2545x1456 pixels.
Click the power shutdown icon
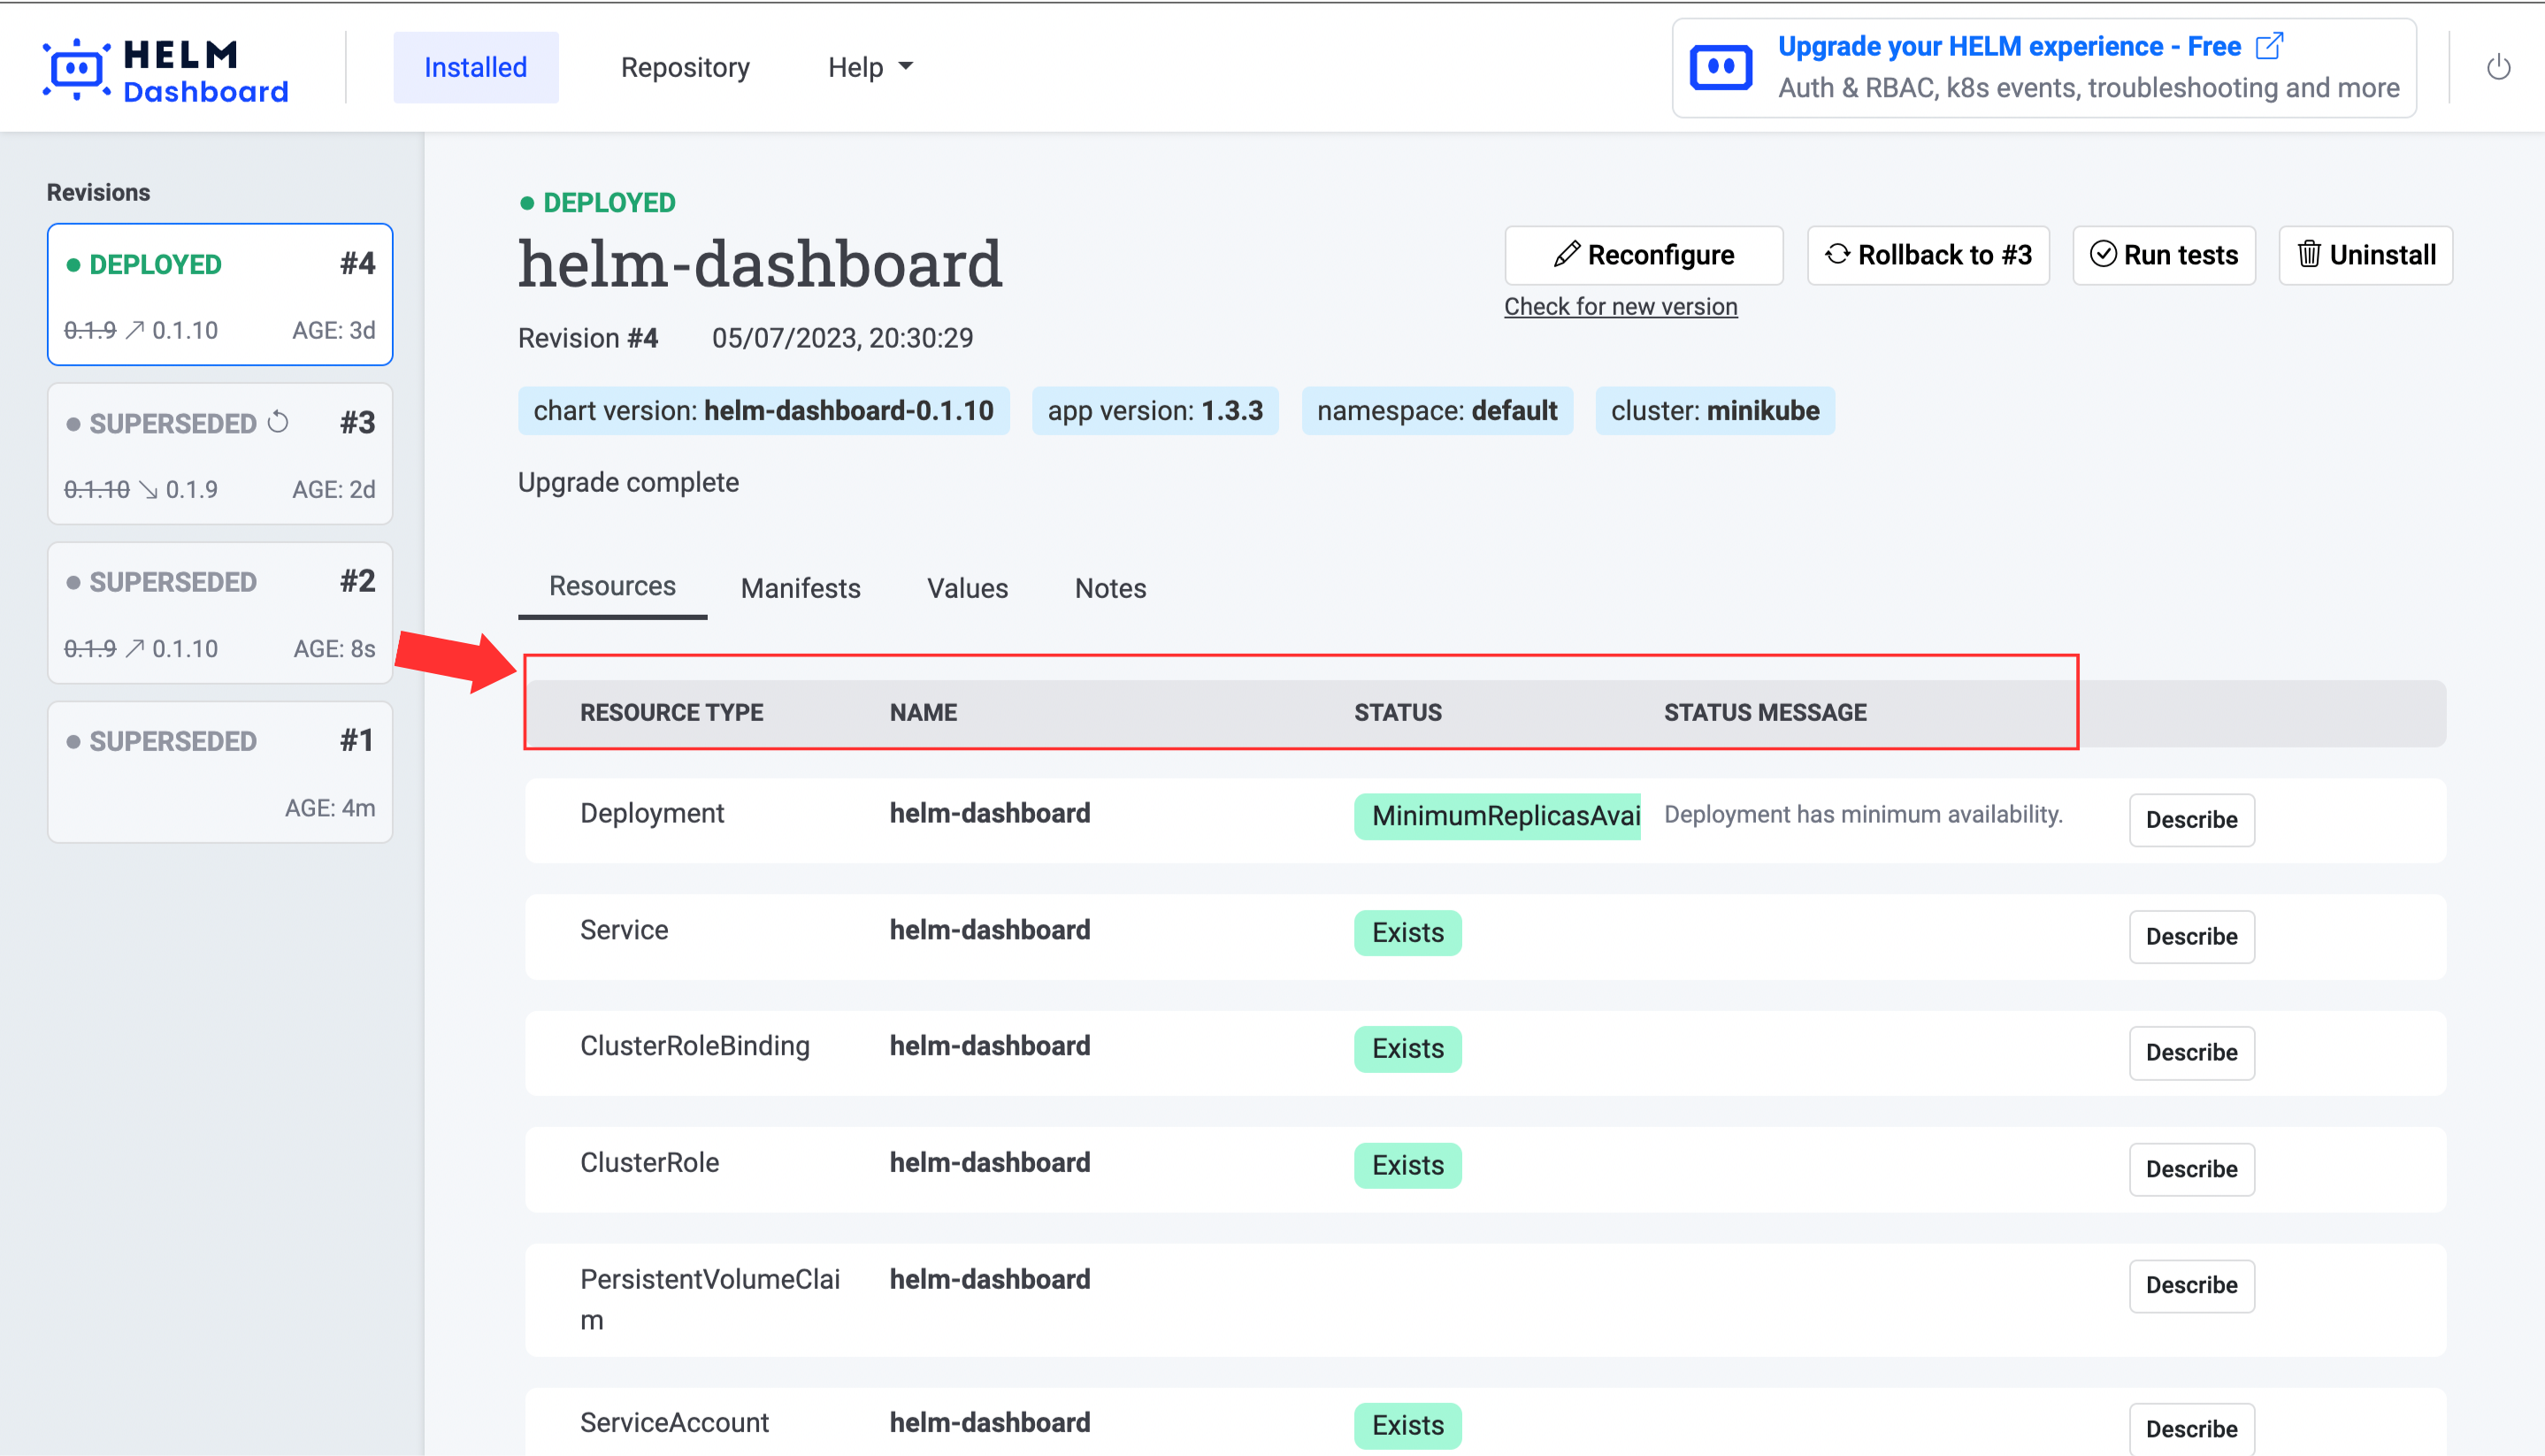(x=2498, y=67)
